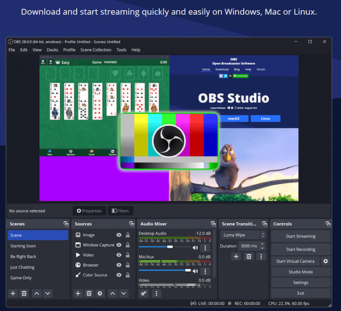Pop out the Audio Mixer dock
The height and width of the screenshot is (311, 341).
coord(213,224)
